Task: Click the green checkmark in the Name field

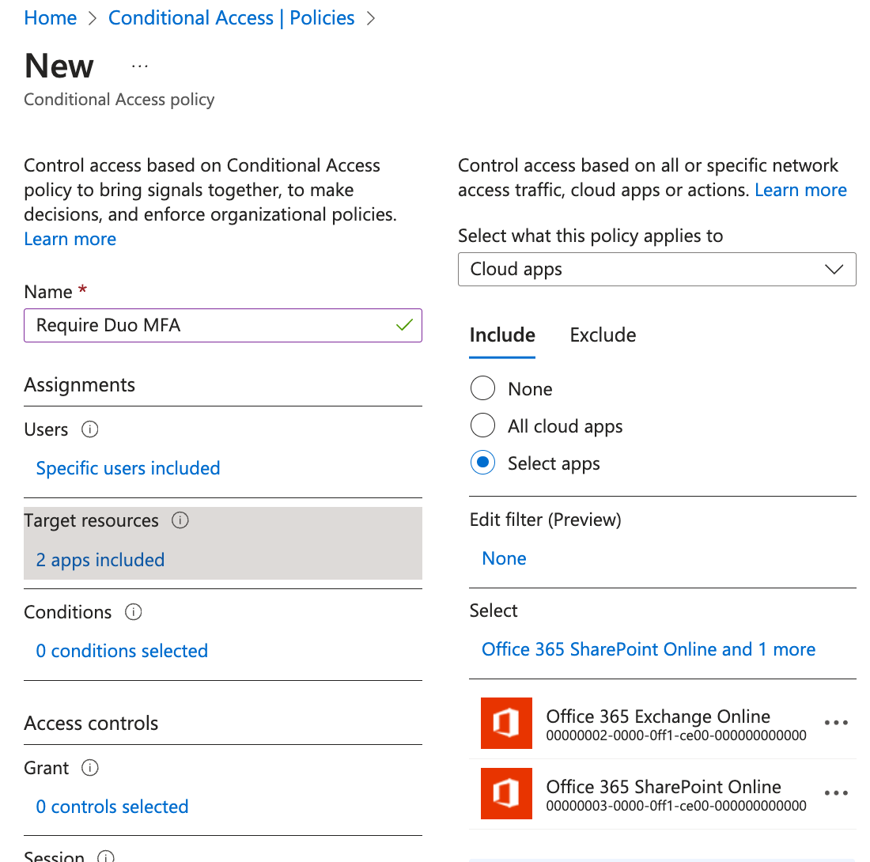Action: (403, 325)
